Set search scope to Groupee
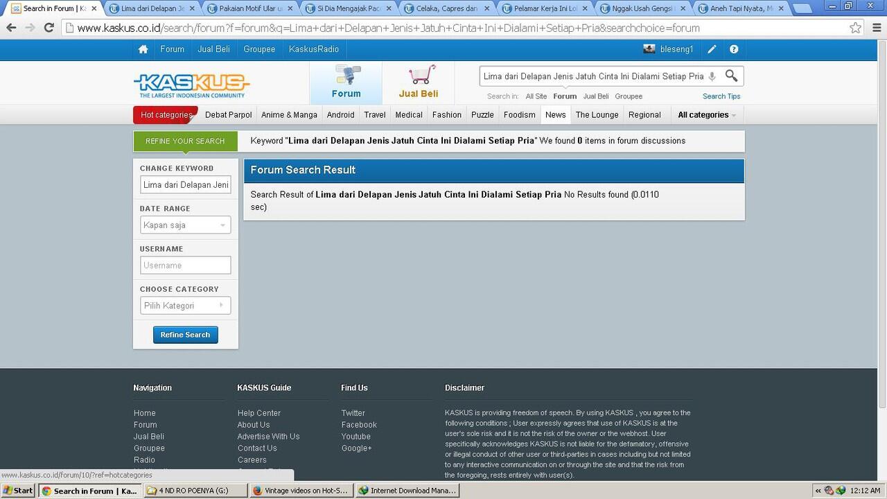 point(629,96)
